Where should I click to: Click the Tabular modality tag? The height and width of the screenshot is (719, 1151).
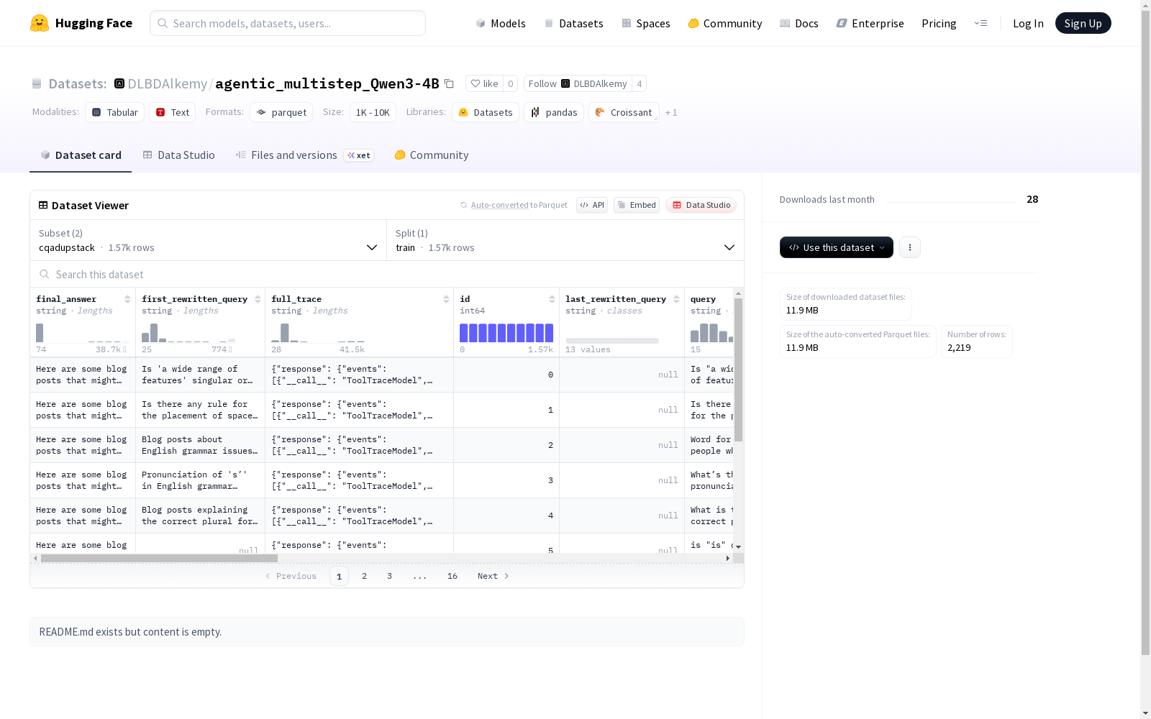point(115,112)
